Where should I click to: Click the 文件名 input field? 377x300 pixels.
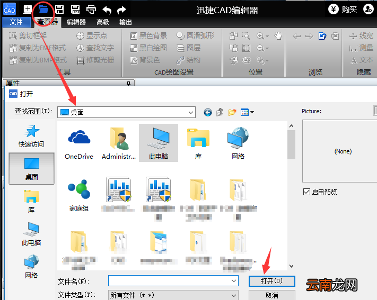click(173, 281)
